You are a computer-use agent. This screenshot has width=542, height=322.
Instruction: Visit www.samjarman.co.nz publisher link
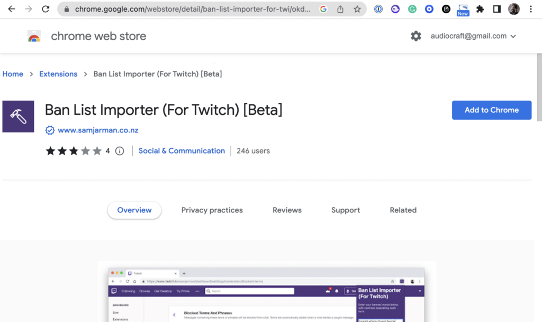(98, 130)
